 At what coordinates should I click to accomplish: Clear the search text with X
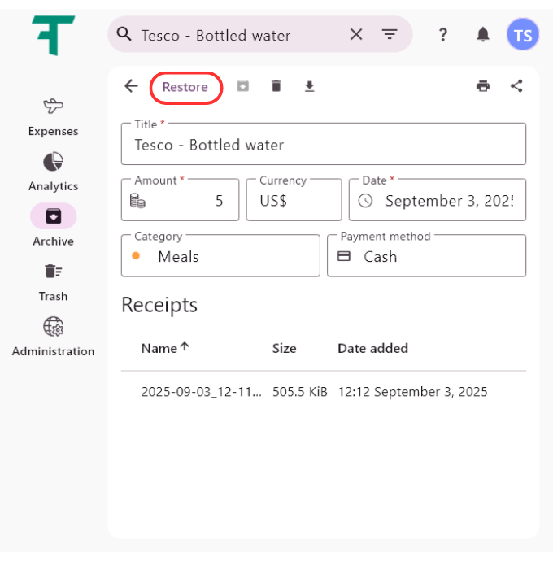[x=356, y=34]
